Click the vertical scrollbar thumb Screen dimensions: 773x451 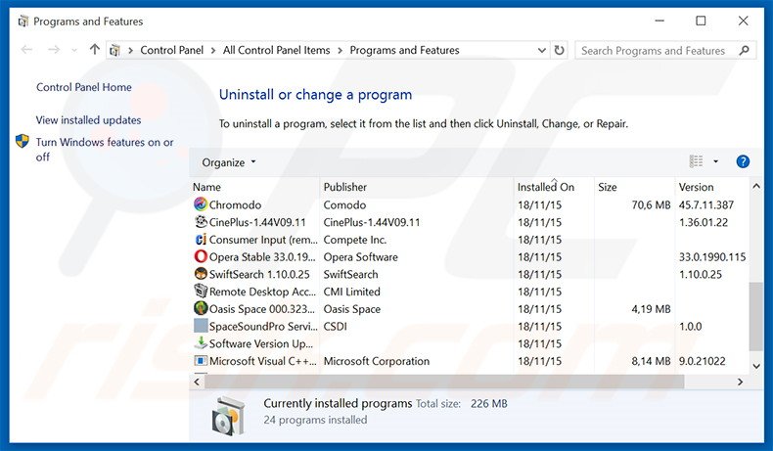coord(755,316)
